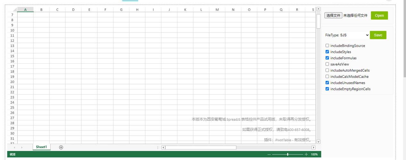Screen dimensions: 406x160
Task: Click the zoom out minus icon
Action: coord(269,155)
